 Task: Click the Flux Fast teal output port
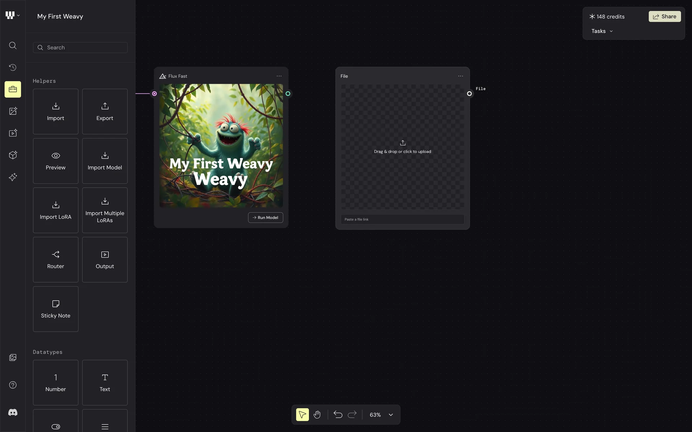[288, 94]
